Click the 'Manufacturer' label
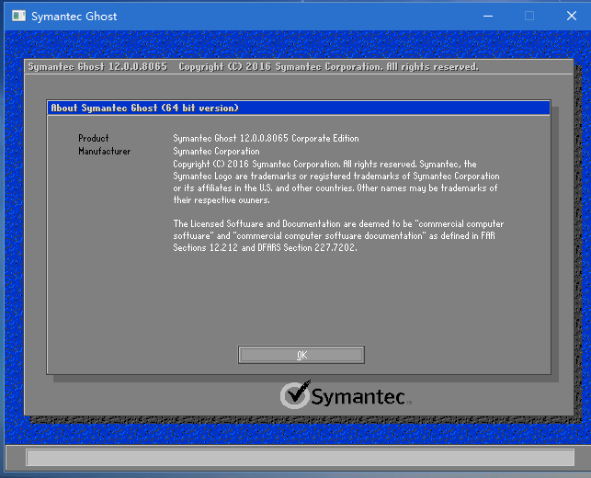Viewport: 591px width, 478px height. pos(105,151)
